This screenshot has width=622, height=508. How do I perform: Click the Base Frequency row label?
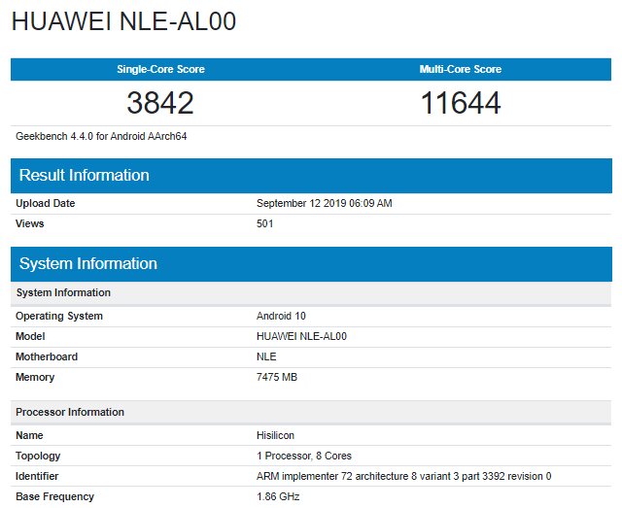(x=54, y=497)
